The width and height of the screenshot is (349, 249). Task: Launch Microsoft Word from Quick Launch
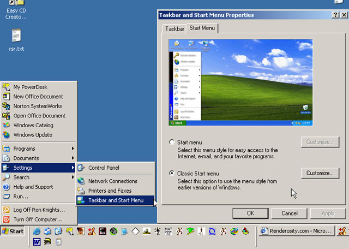point(37,242)
